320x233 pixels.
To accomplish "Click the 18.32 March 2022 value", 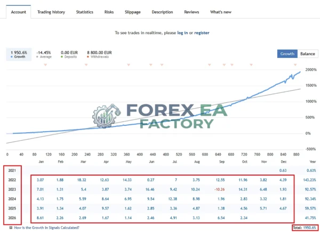I will point(82,180).
